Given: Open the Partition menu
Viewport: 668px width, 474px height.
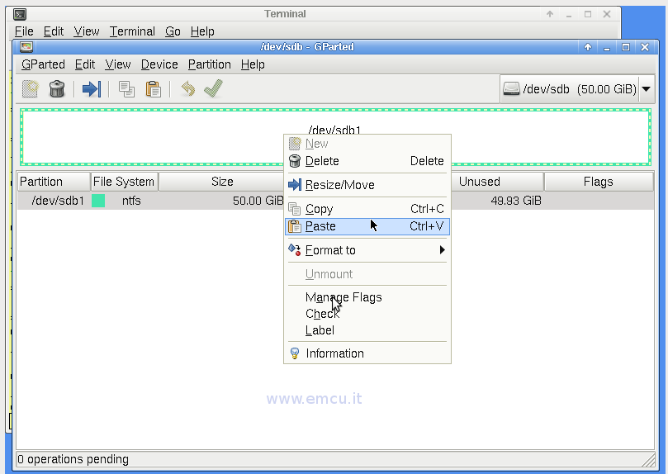Looking at the screenshot, I should pos(209,64).
